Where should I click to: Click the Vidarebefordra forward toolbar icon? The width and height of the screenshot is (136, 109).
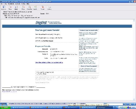[35, 8]
